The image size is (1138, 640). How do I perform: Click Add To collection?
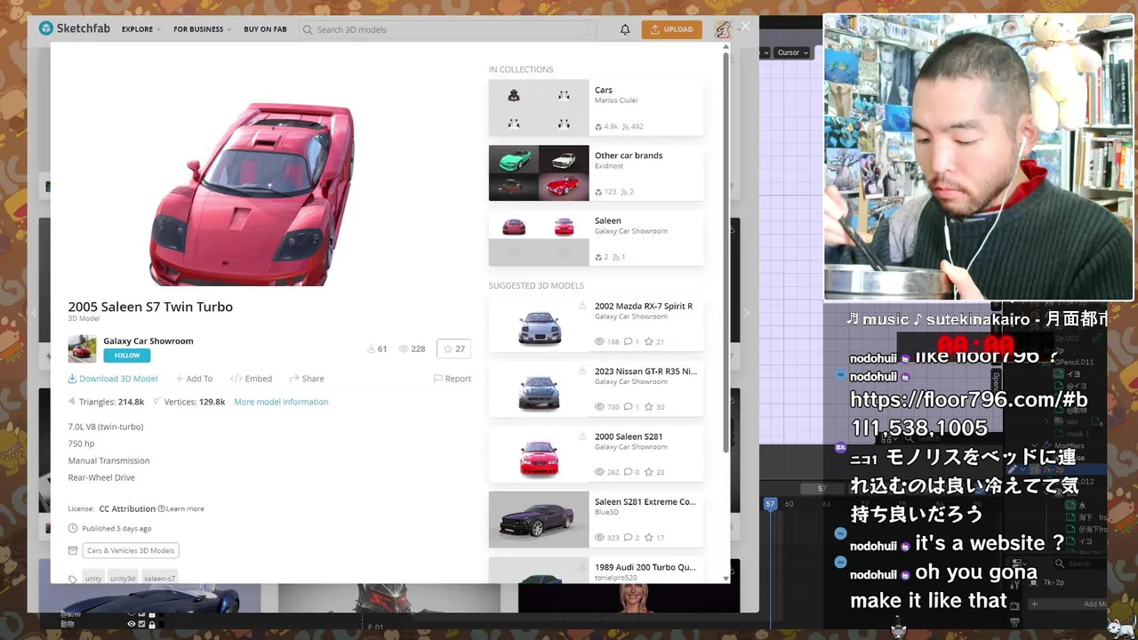pyautogui.click(x=193, y=379)
